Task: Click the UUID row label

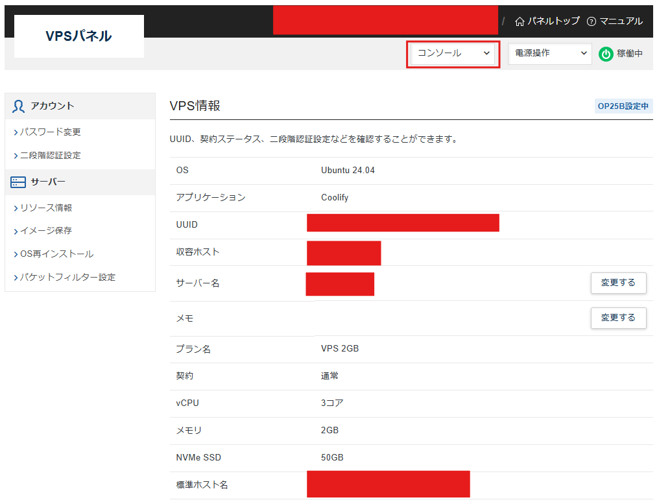Action: (187, 224)
